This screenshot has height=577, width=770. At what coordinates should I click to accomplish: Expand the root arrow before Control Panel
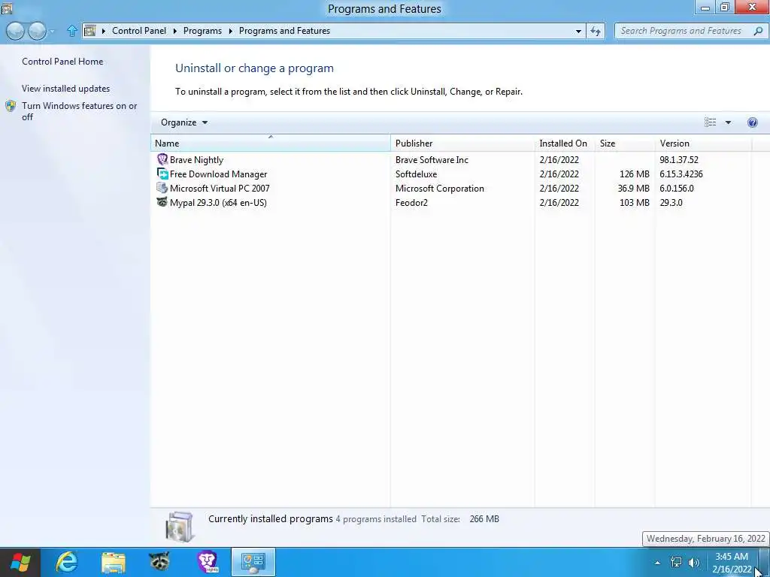104,31
